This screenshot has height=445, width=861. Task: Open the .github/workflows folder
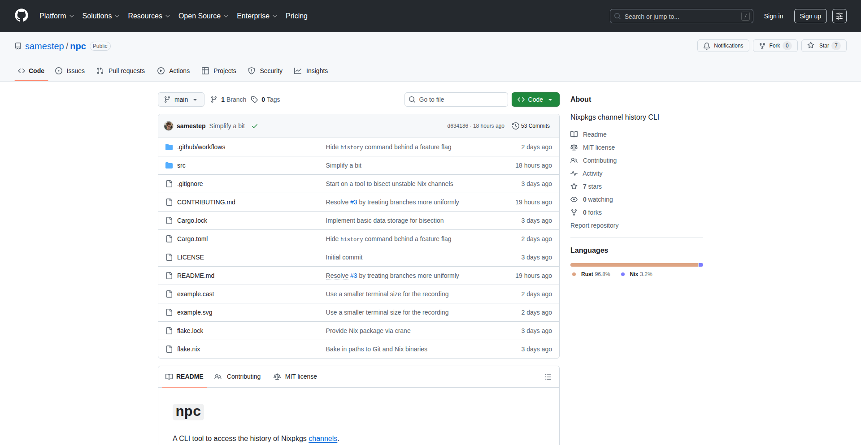click(x=201, y=147)
